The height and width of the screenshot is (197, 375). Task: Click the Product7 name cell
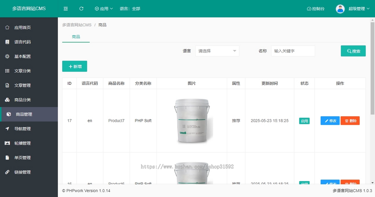click(116, 121)
